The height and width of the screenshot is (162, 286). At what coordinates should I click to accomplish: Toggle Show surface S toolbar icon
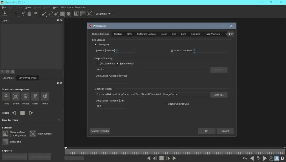[76, 14]
